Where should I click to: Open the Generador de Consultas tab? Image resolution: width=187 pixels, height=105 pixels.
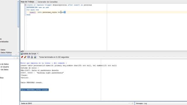coord(47,2)
